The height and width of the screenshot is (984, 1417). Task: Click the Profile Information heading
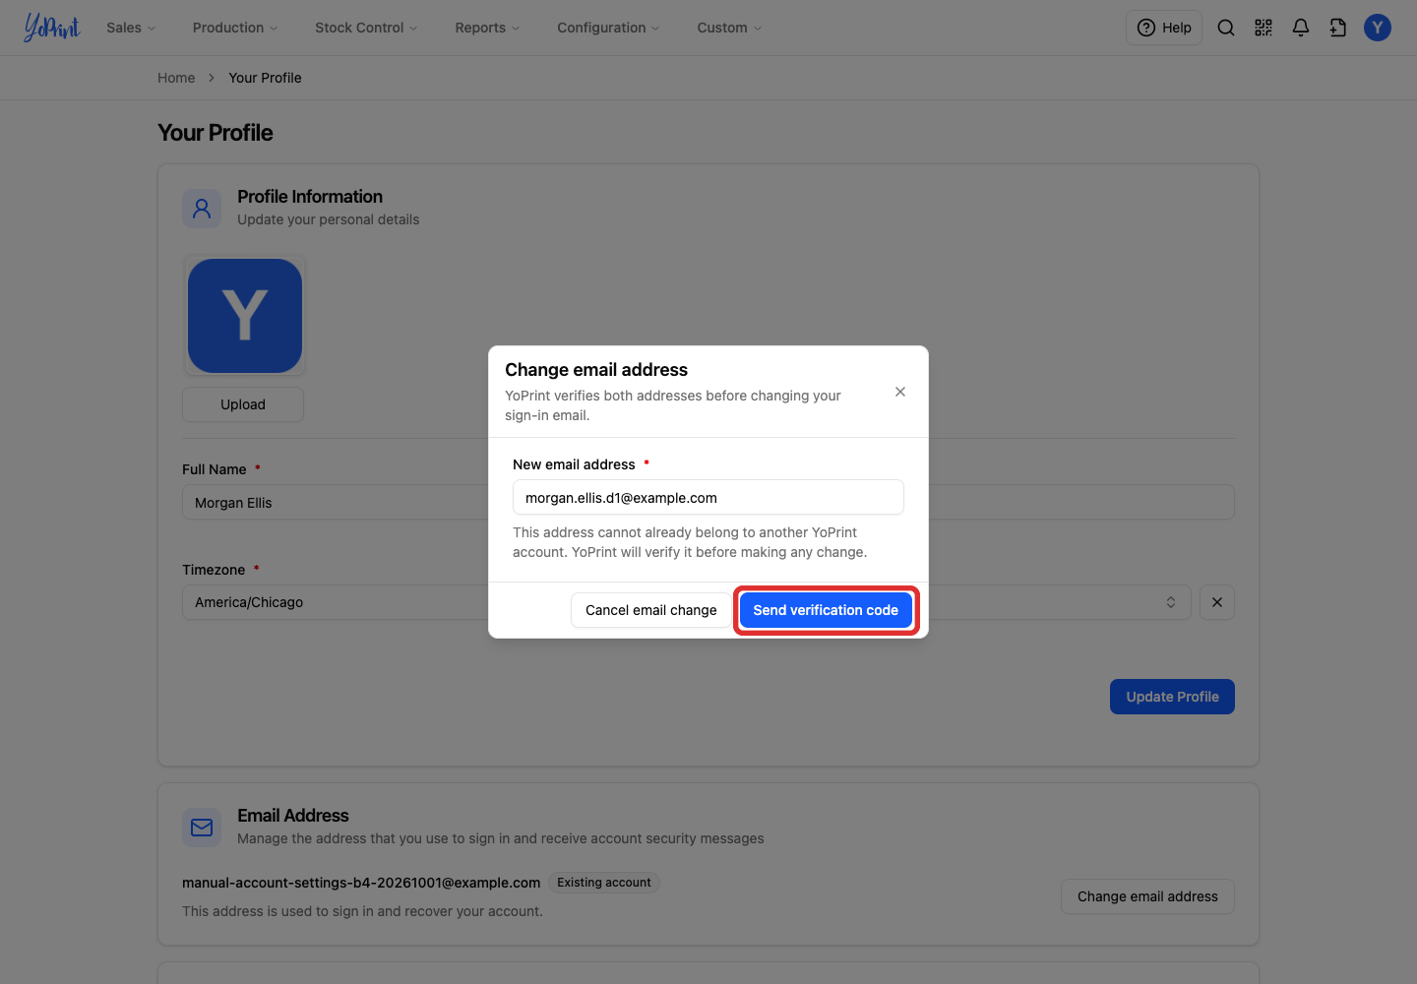click(310, 197)
